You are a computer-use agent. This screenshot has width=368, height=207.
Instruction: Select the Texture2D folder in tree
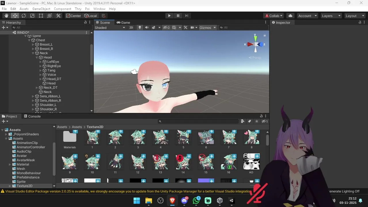[24, 186]
